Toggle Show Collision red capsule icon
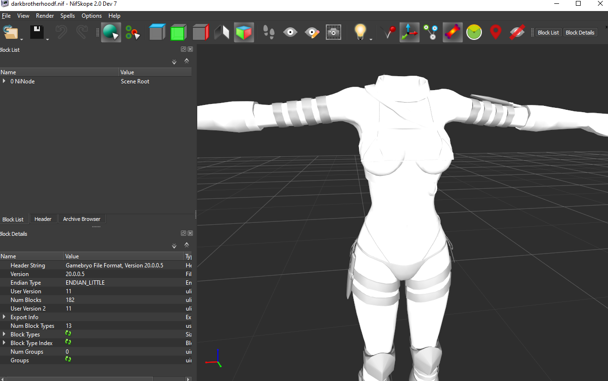The height and width of the screenshot is (381, 608). click(453, 33)
